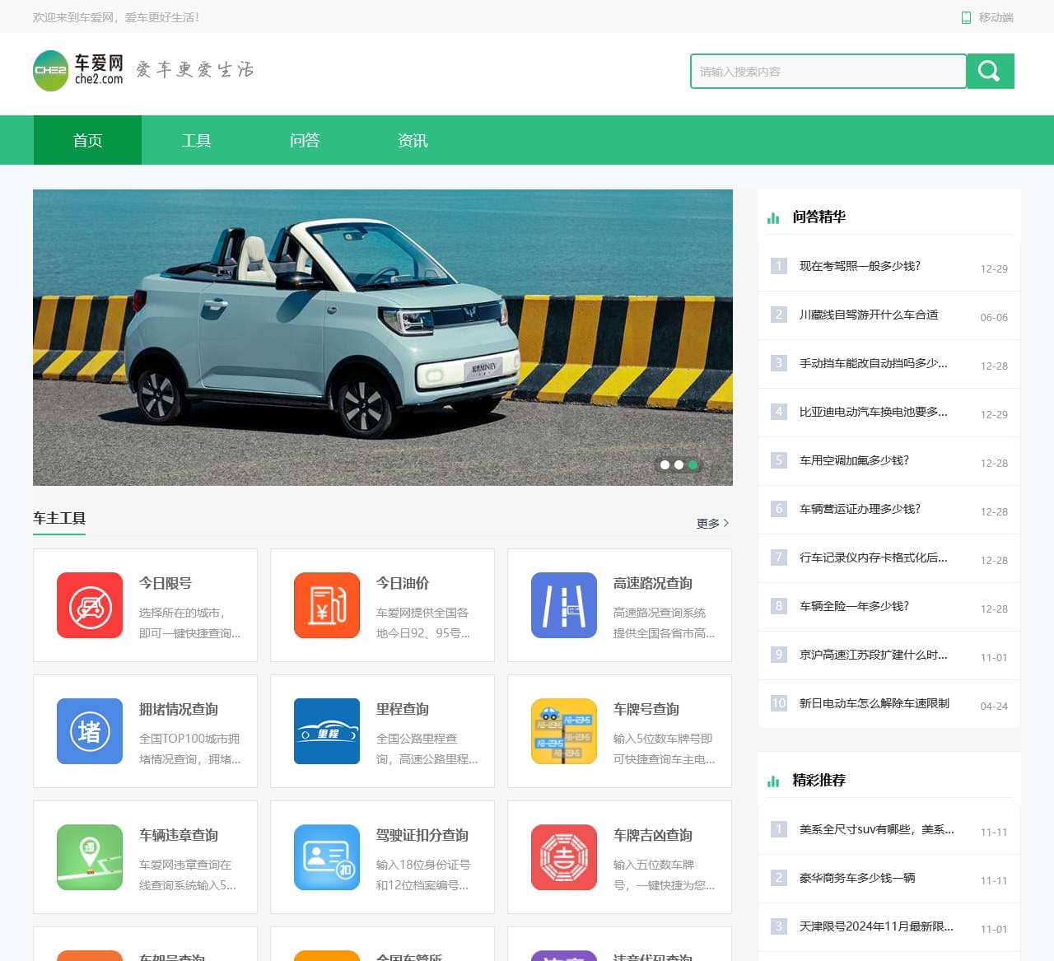Click rank badge 1 in 问答精华
1054x961 pixels.
coord(779,266)
